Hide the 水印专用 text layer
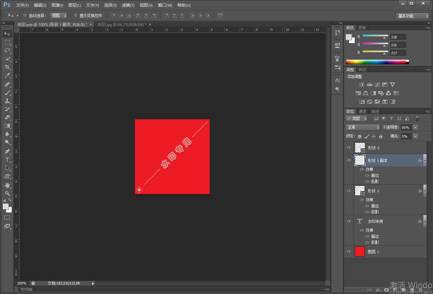 point(349,221)
